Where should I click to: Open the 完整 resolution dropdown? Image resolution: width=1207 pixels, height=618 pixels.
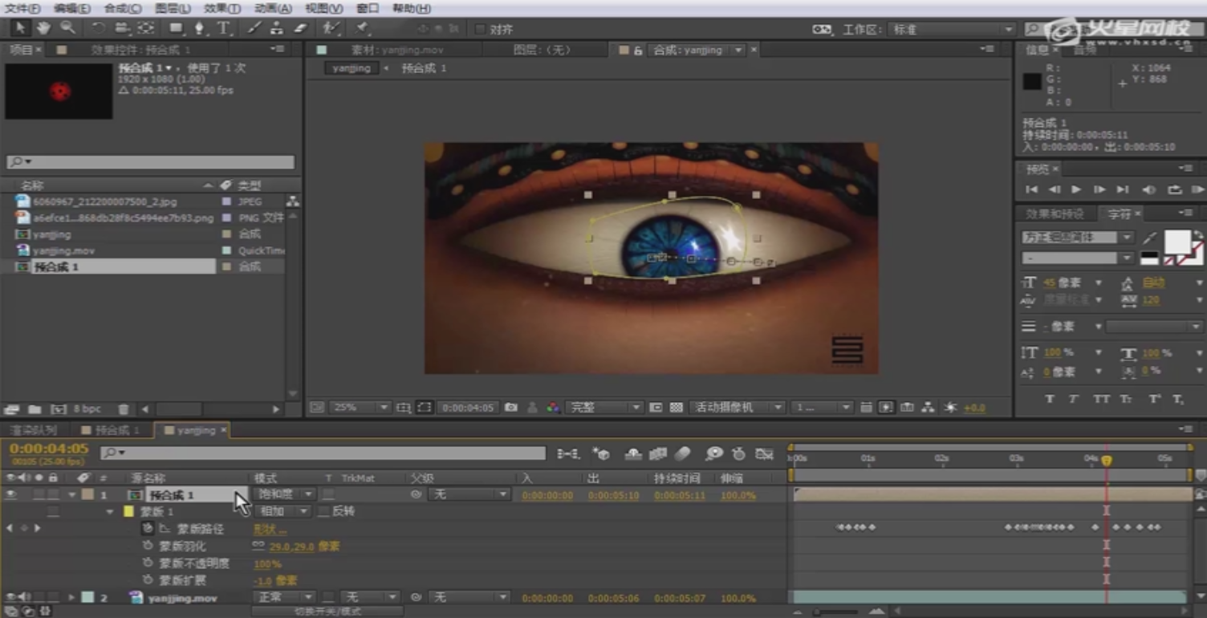(604, 408)
